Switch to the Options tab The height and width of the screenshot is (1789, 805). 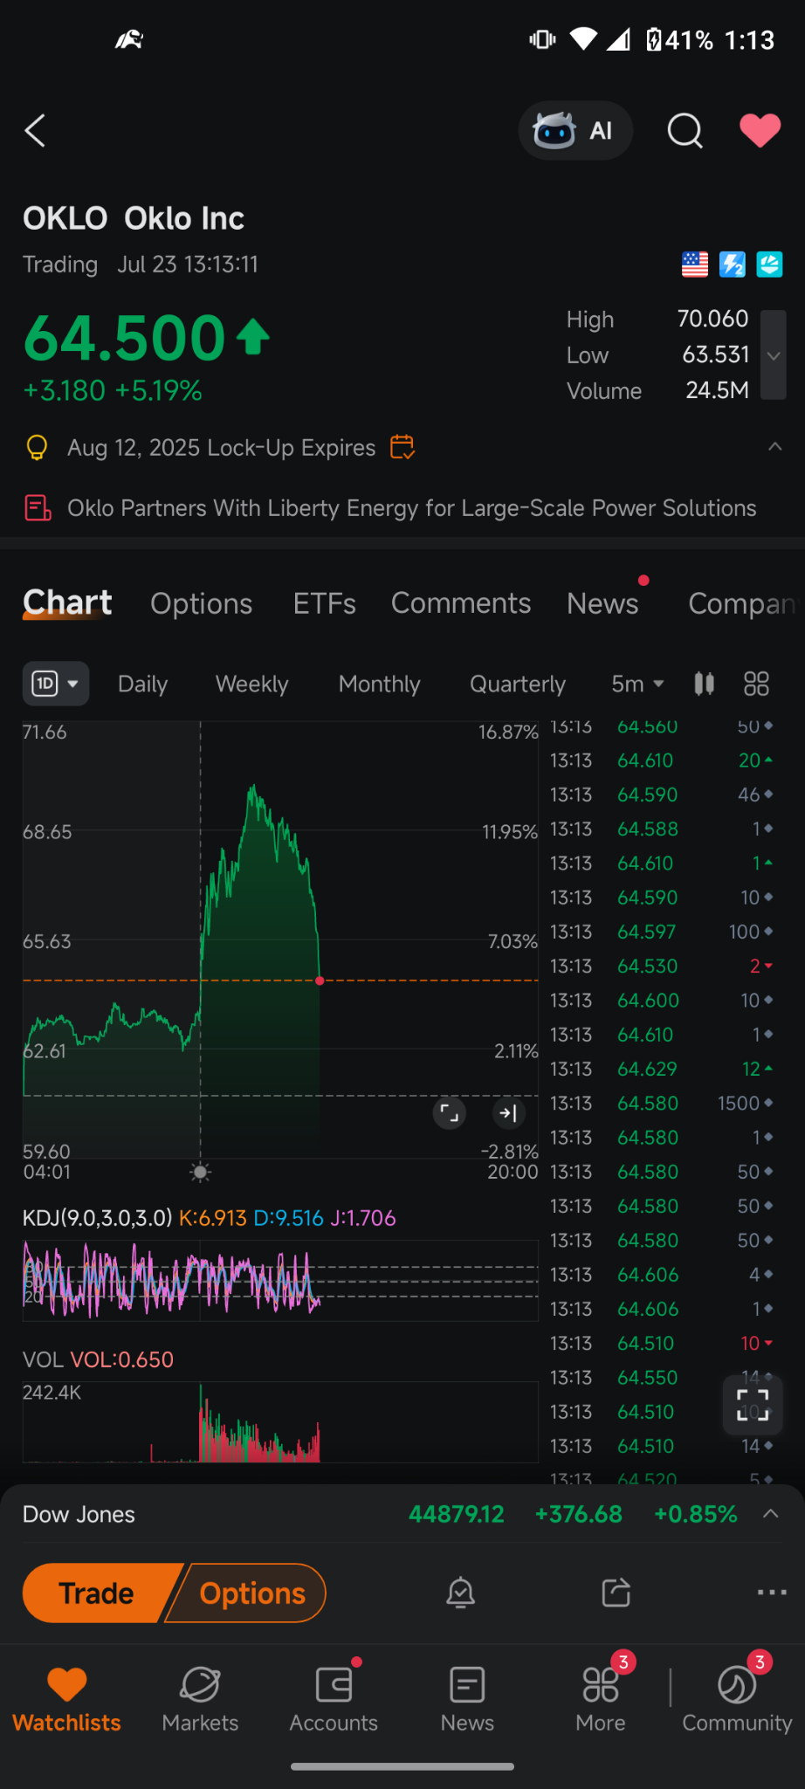click(x=202, y=603)
